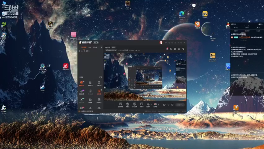
Task: Click the first orange toolbox tool icon
Action: pyautogui.click(x=82, y=83)
